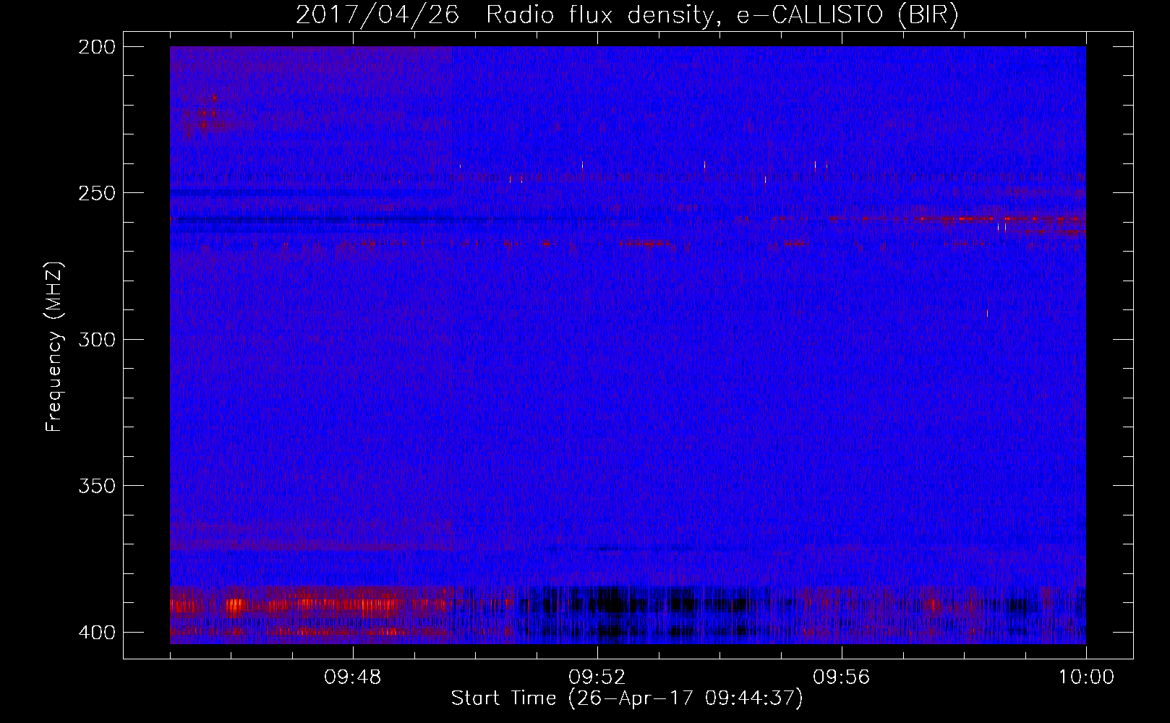Click the 09:56 time tick label

(842, 677)
